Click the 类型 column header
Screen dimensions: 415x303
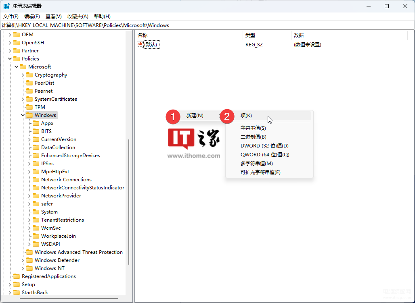coord(267,35)
